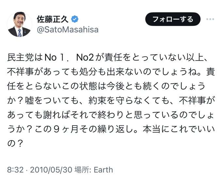Click the word No2 in the tweet

pos(85,58)
